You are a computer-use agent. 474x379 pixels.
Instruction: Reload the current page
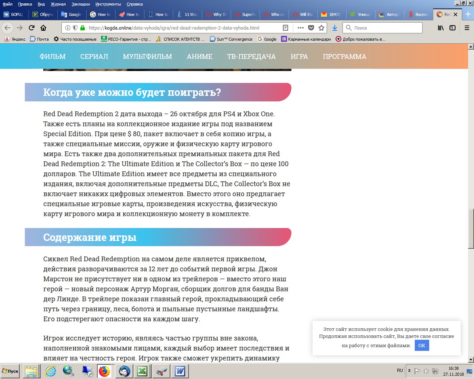pyautogui.click(x=31, y=28)
